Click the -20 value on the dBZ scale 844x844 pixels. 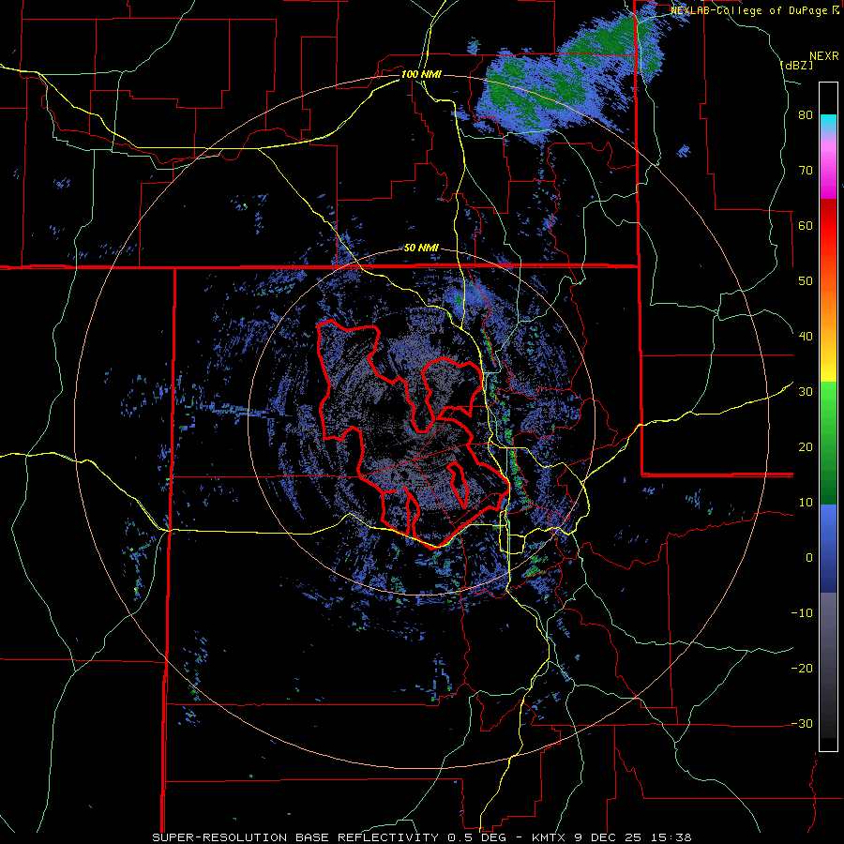pos(802,669)
